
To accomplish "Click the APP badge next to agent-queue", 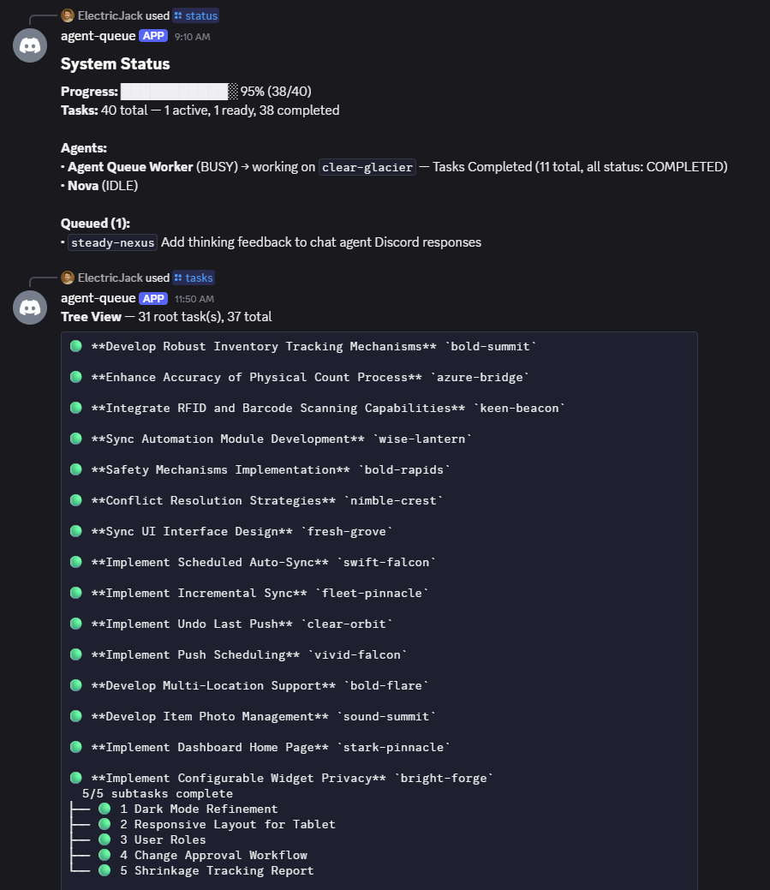I will (x=152, y=36).
